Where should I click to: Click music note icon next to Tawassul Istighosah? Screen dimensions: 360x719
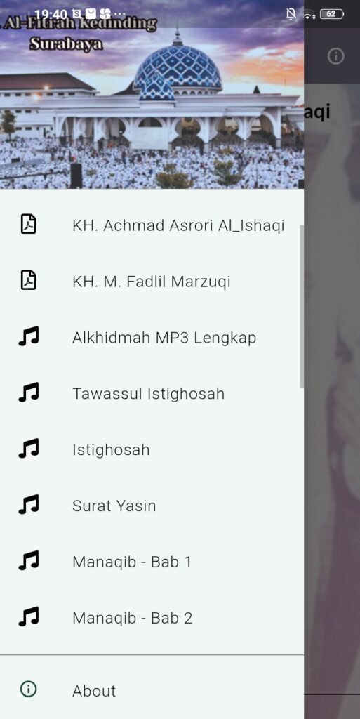(29, 393)
